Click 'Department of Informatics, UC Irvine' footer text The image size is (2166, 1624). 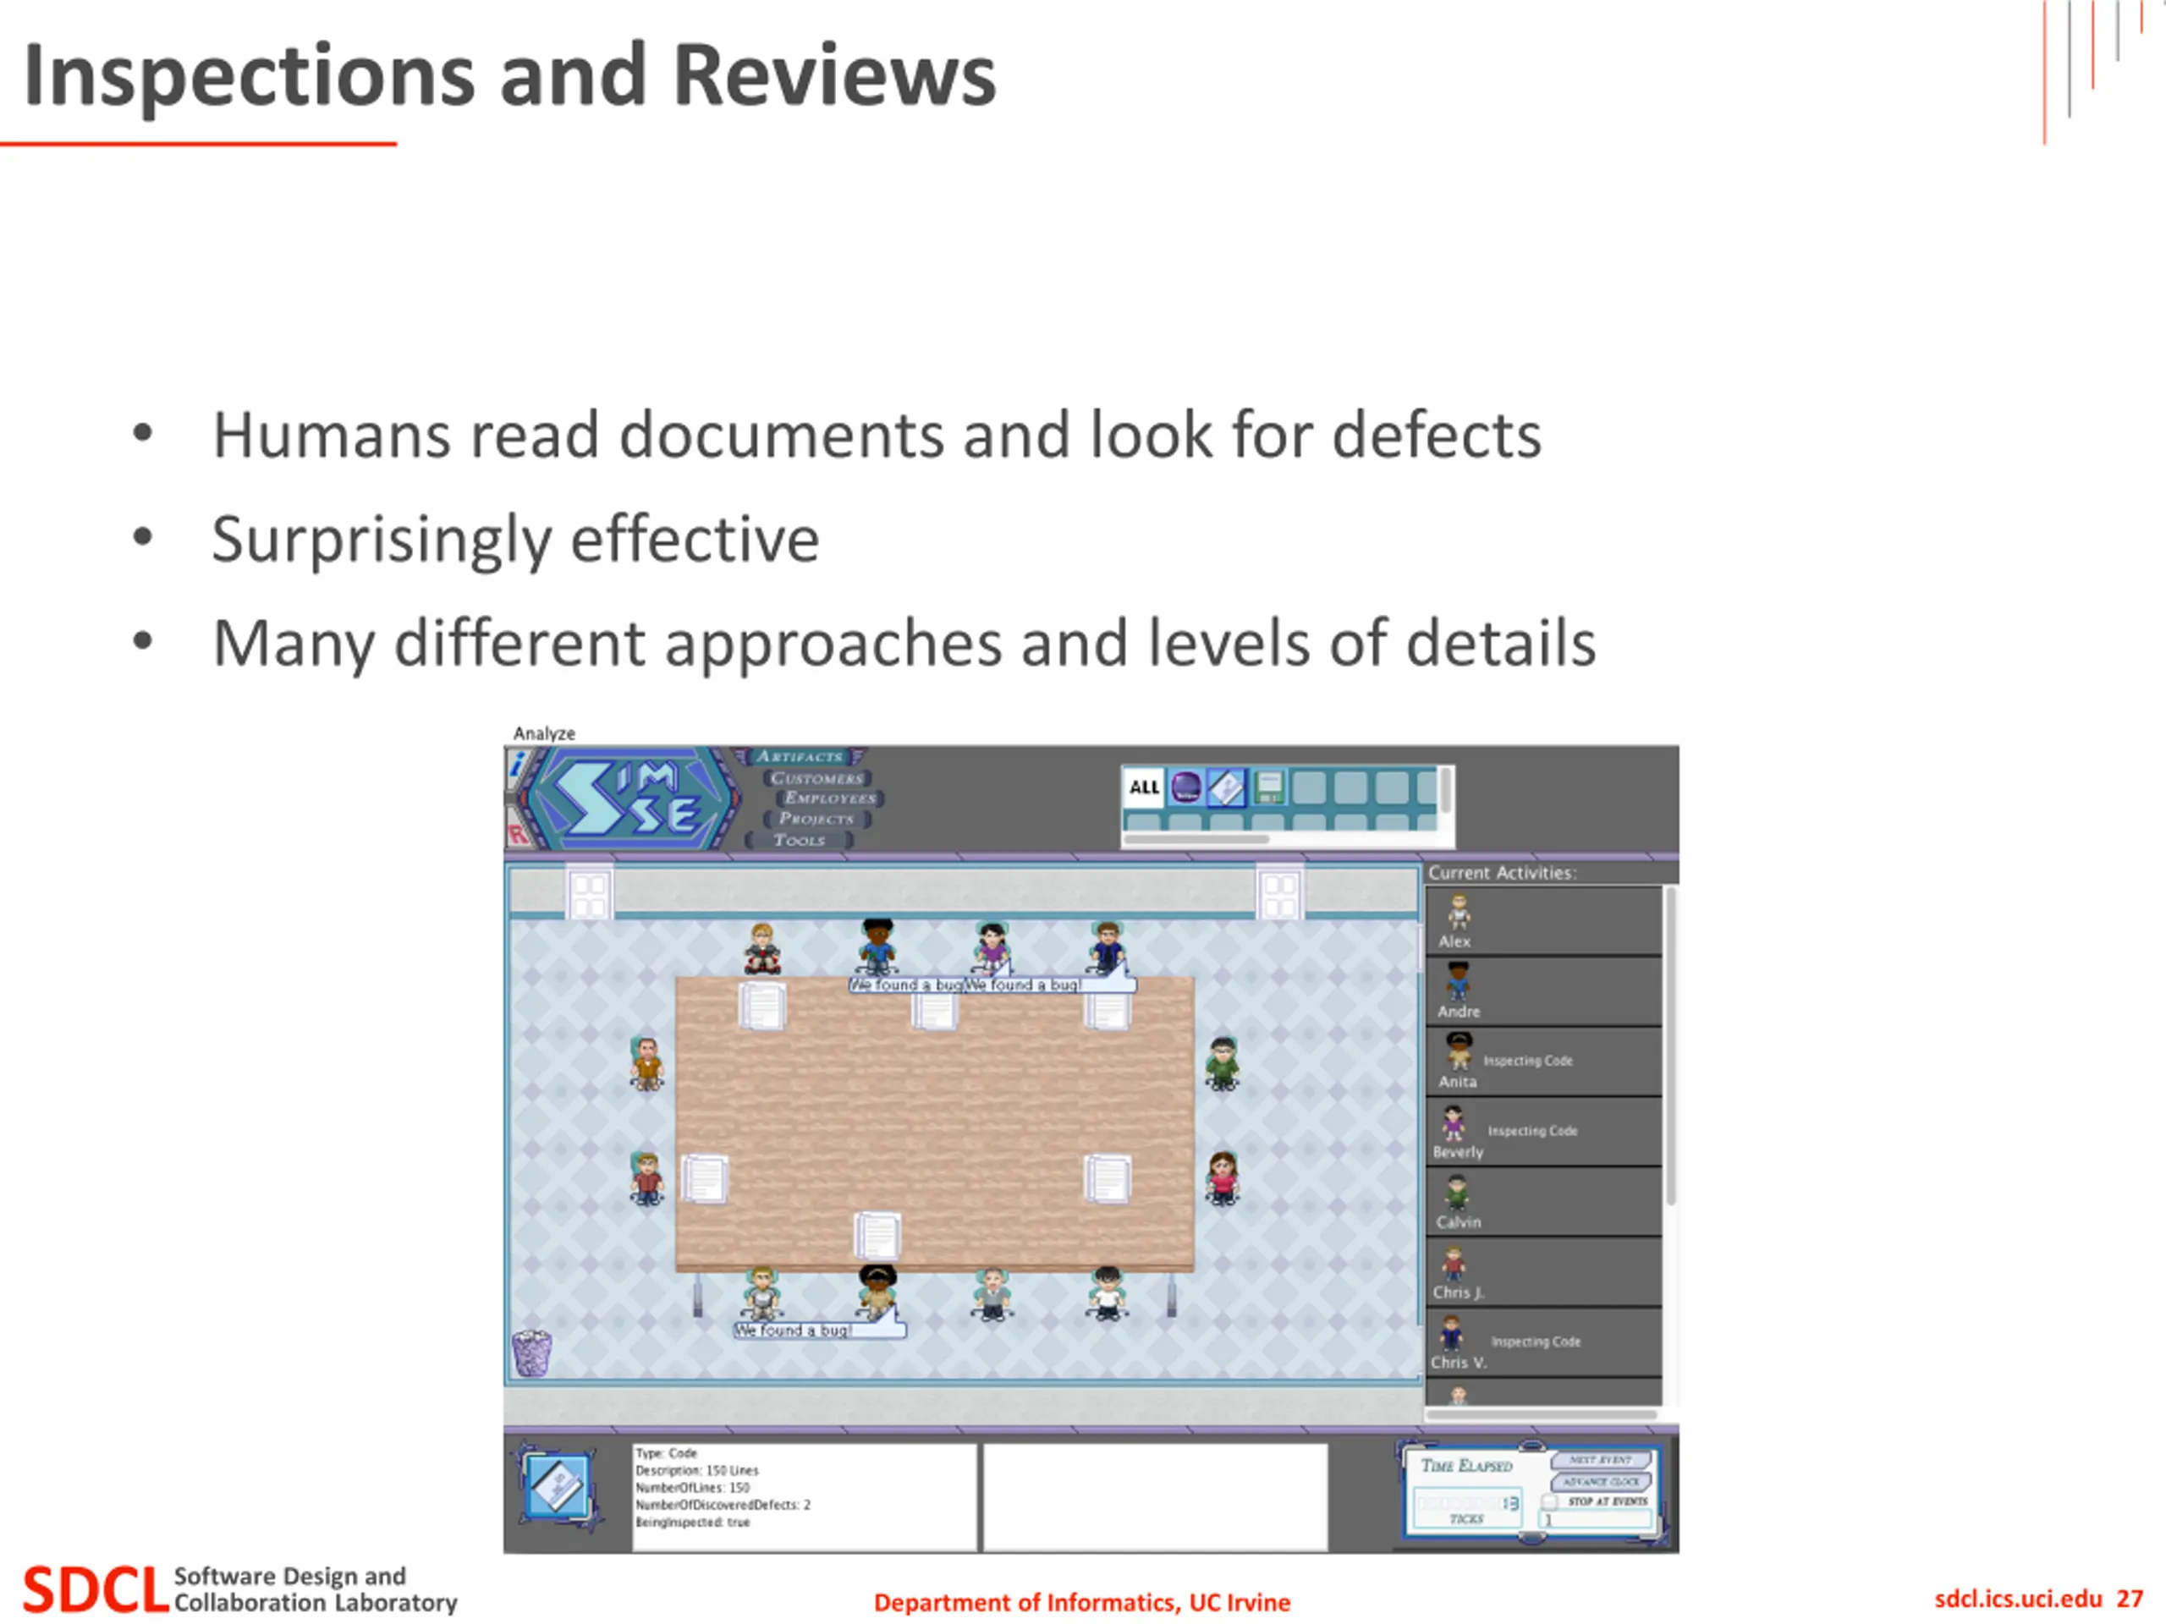(x=1082, y=1603)
